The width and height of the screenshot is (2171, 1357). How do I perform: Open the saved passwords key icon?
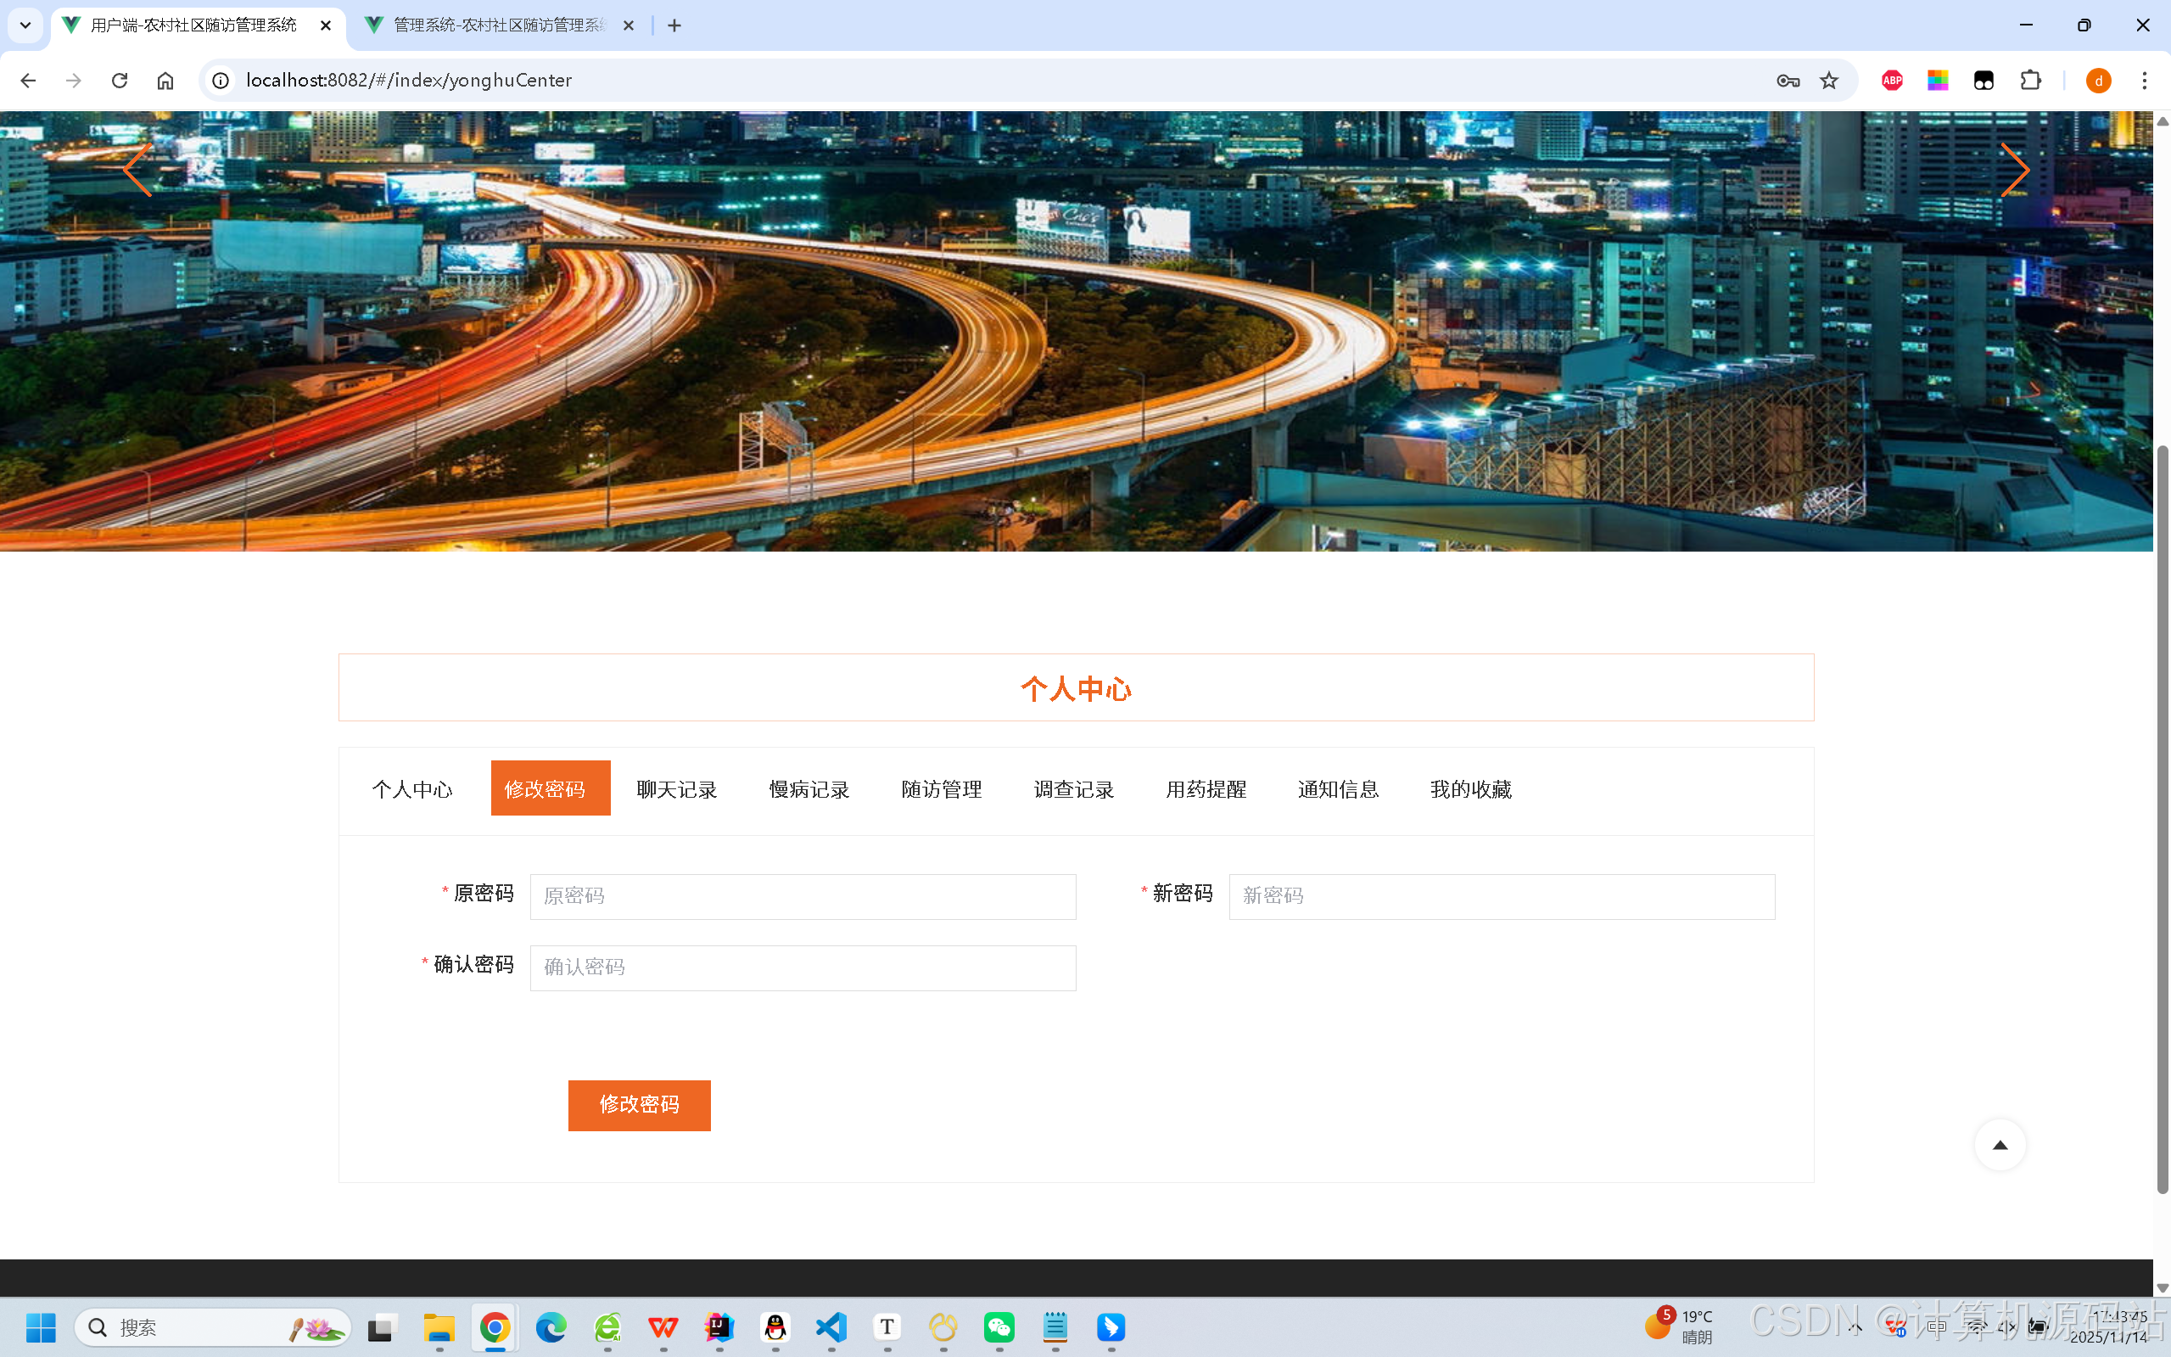point(1787,81)
